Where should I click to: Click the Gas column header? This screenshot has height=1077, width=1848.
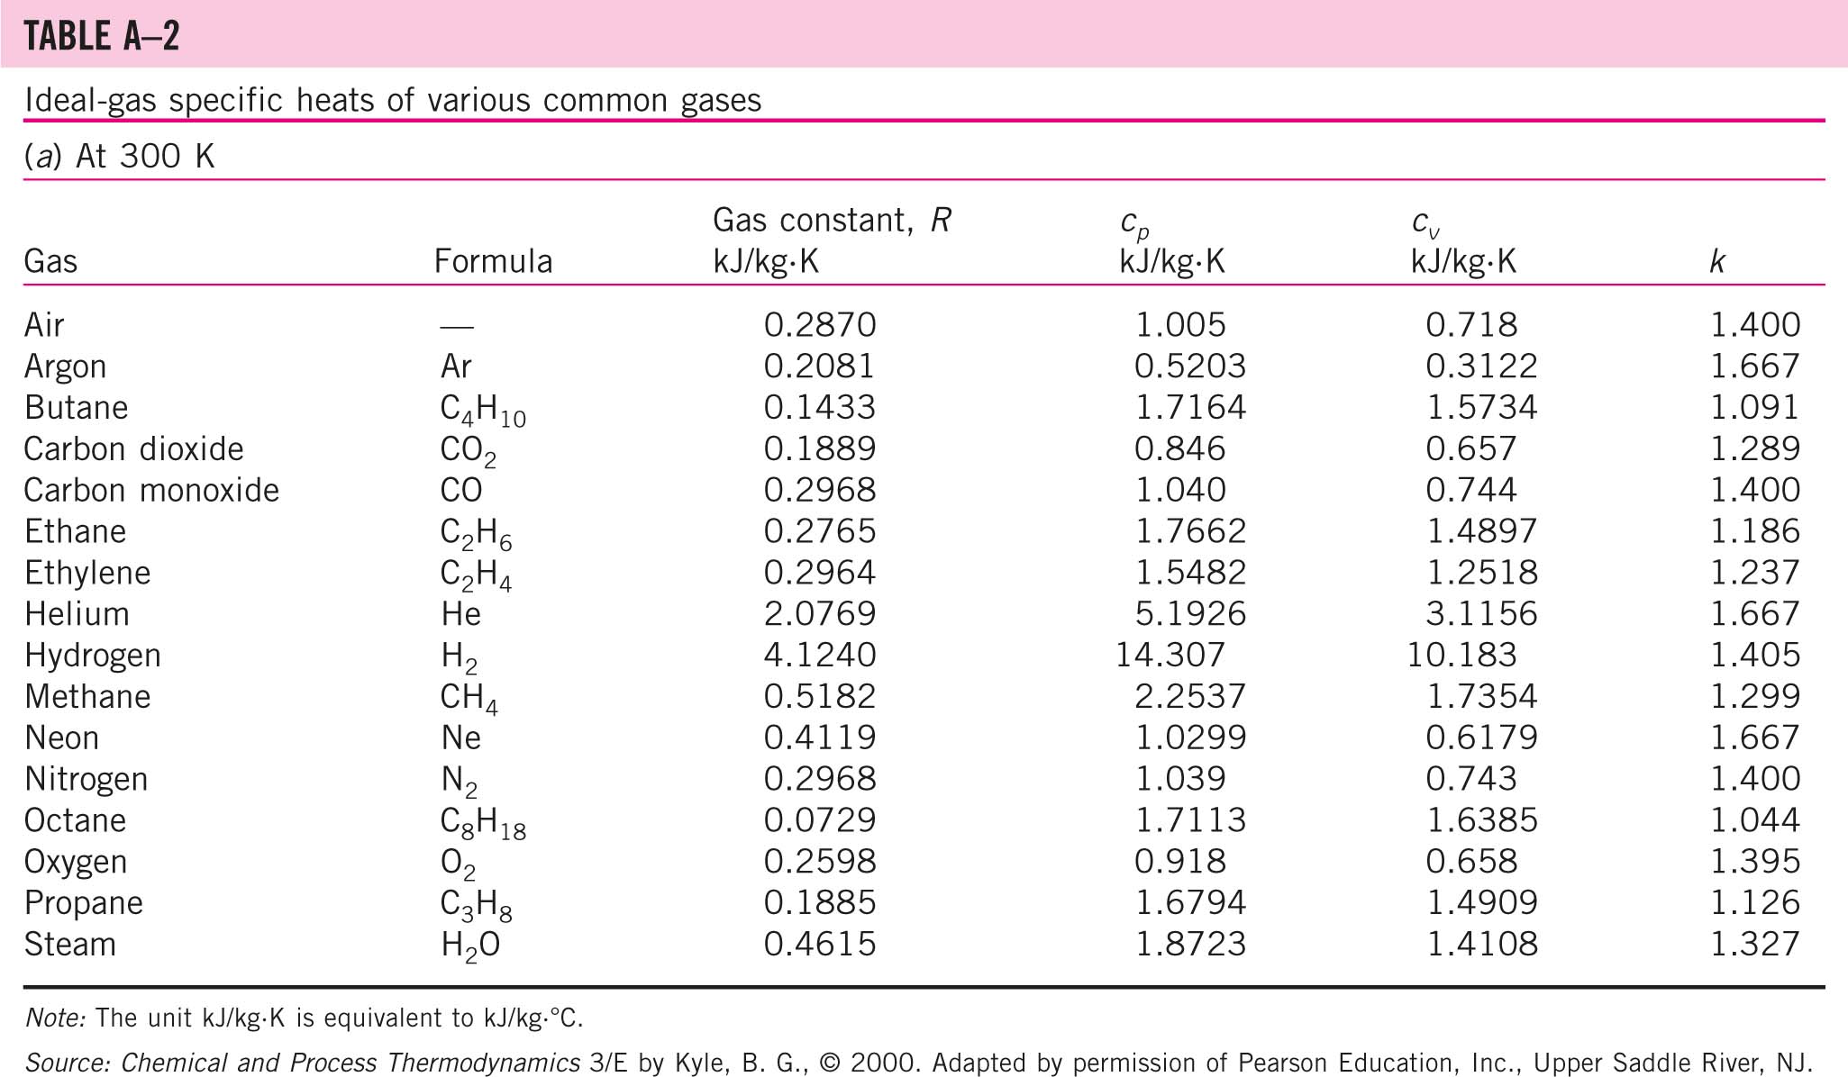click(50, 261)
